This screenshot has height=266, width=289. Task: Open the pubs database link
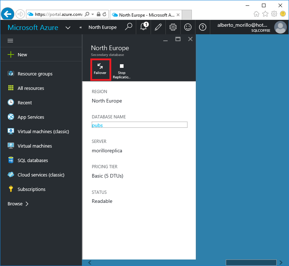(x=97, y=125)
